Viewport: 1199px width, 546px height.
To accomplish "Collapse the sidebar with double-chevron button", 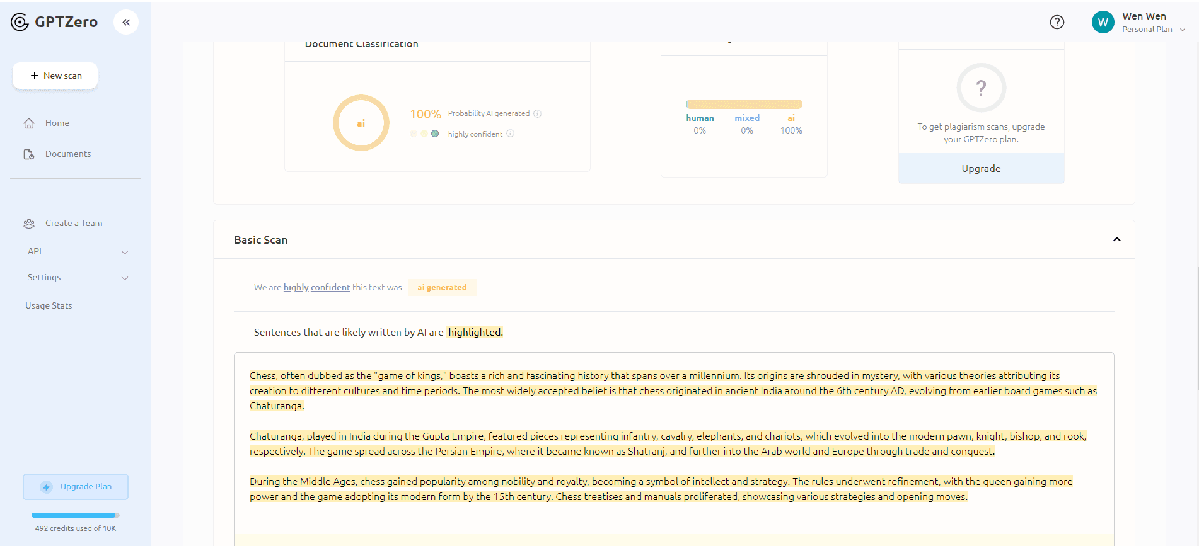I will (x=126, y=22).
